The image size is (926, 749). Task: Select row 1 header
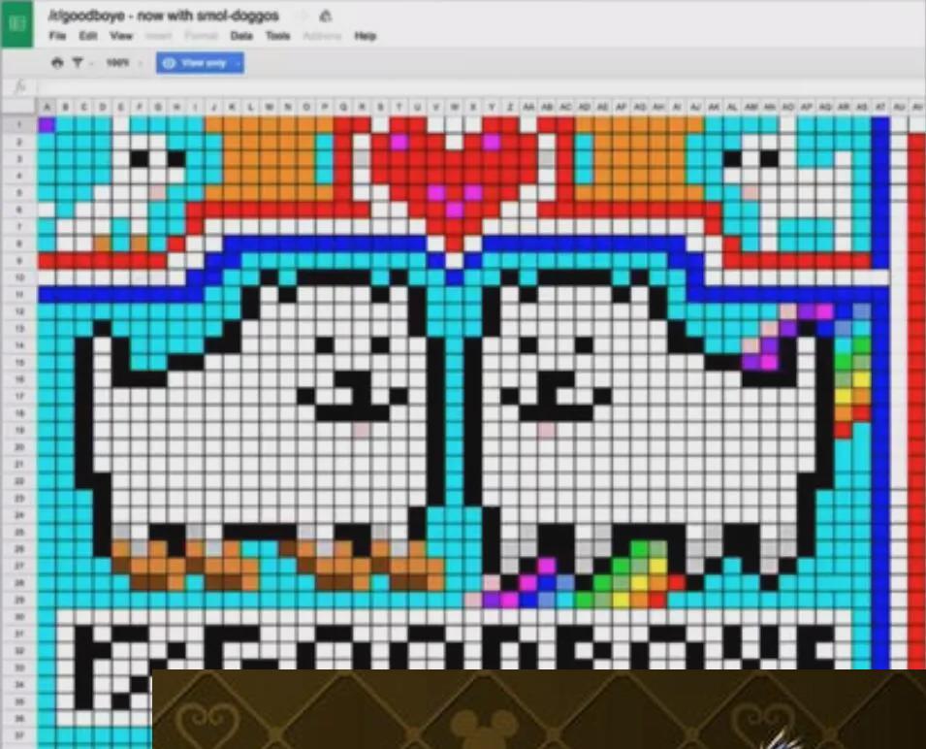[x=18, y=124]
